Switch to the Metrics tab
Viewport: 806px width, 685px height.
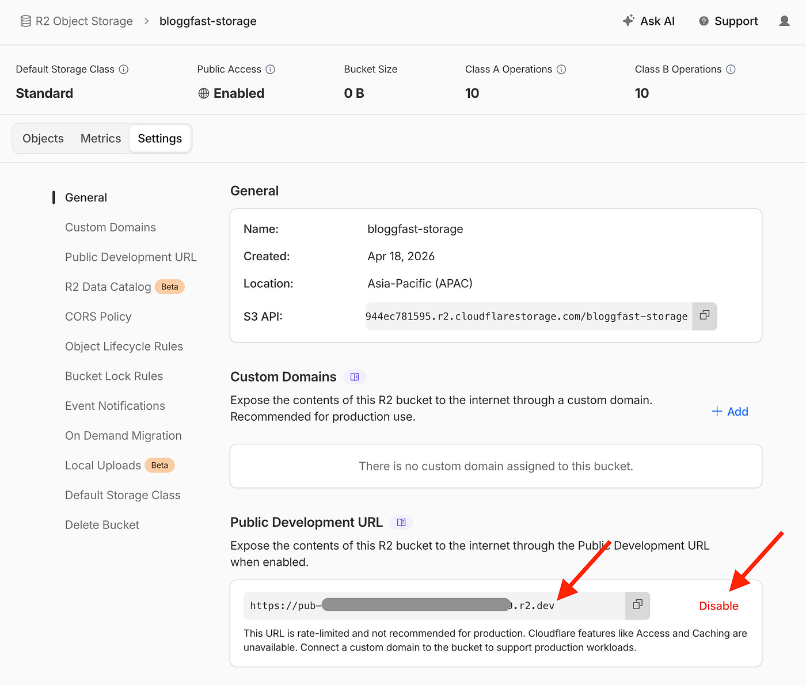pos(100,138)
